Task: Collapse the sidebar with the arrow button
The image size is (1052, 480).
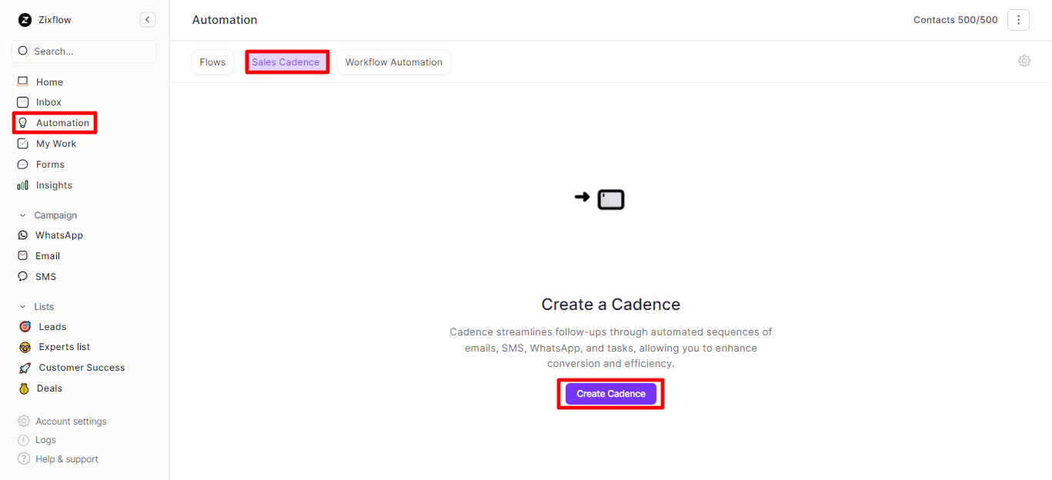Action: [148, 20]
